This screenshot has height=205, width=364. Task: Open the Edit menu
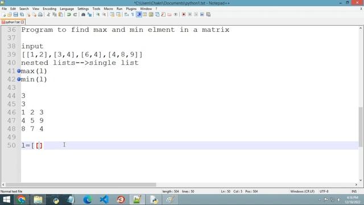coord(13,9)
